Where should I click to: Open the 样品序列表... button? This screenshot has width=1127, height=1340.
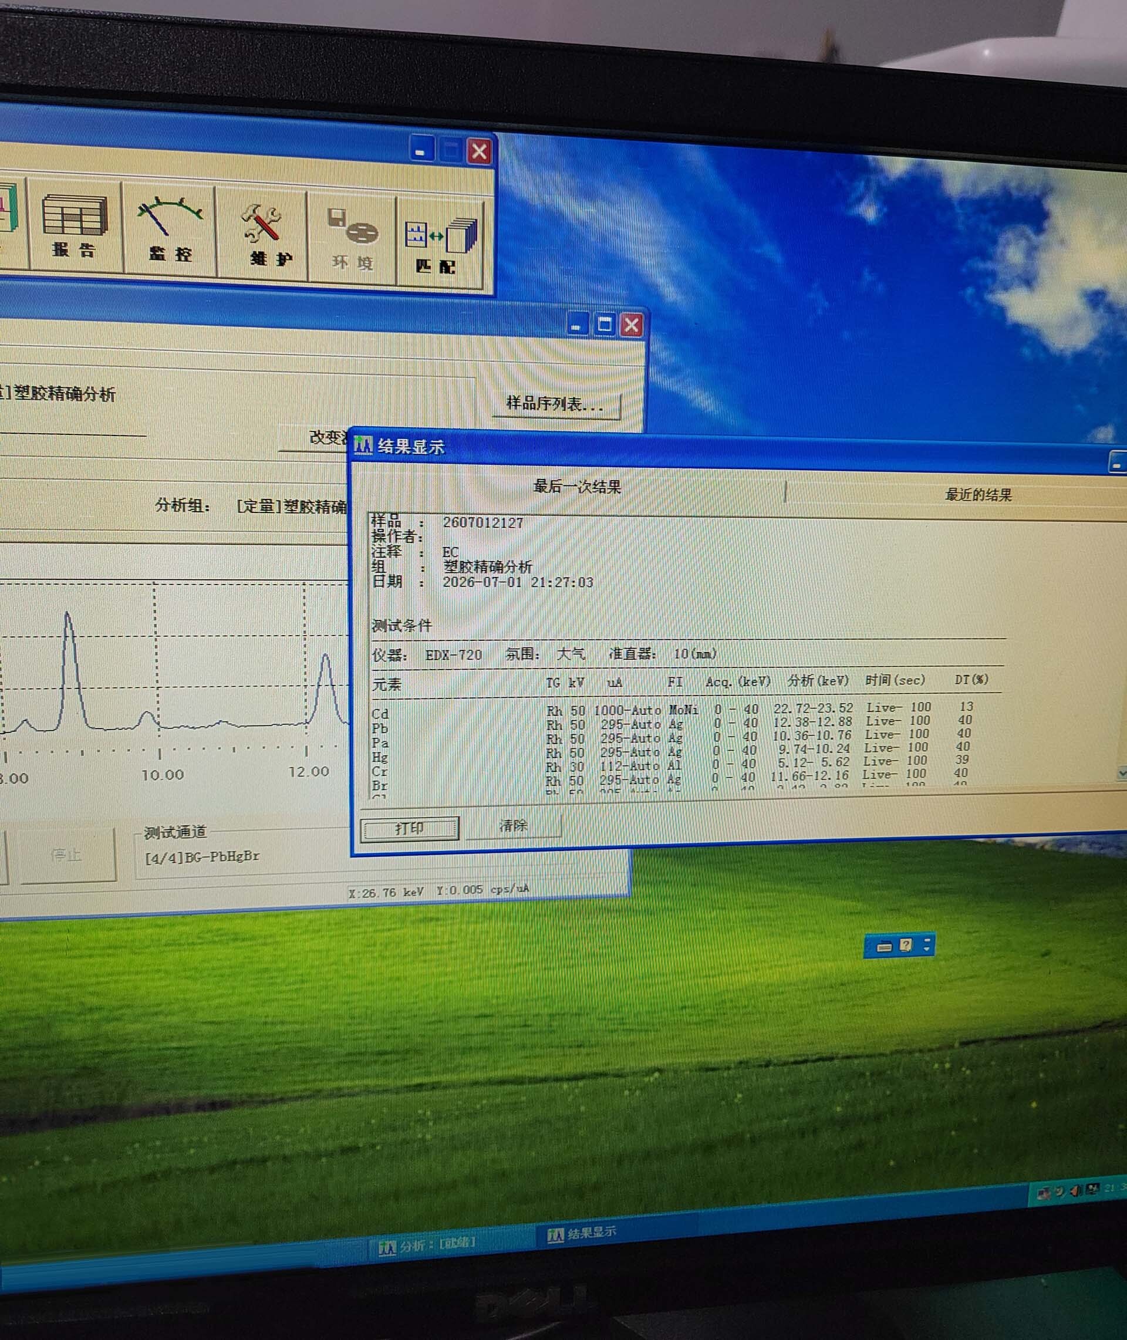(x=555, y=404)
